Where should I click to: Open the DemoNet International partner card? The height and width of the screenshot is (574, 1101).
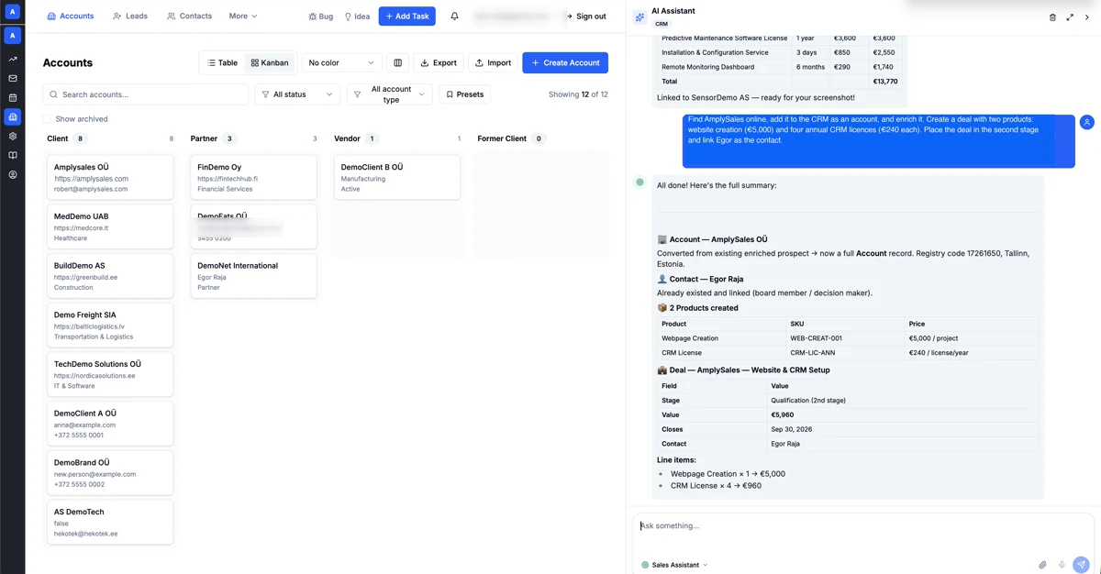pyautogui.click(x=253, y=276)
